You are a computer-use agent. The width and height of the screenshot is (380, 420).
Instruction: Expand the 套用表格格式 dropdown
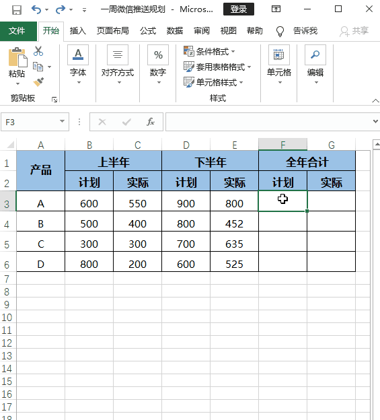pyautogui.click(x=217, y=67)
